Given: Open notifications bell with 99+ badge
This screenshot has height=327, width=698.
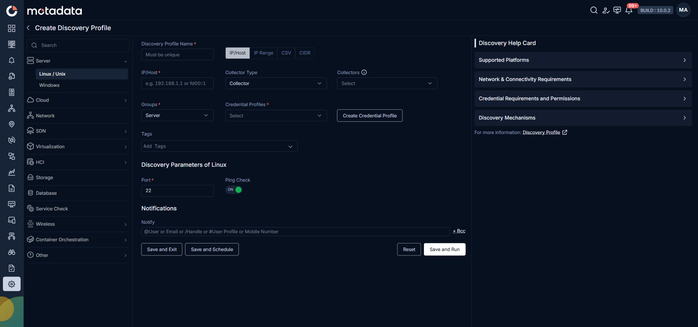Looking at the screenshot, I should pos(629,10).
